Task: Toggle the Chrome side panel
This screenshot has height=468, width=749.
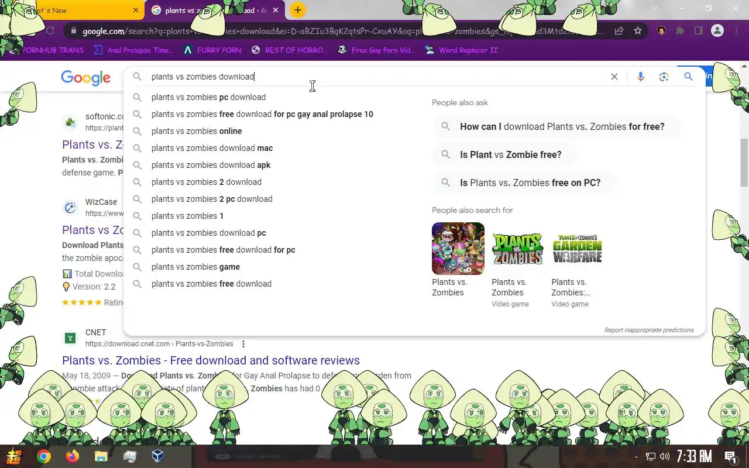Action: tap(699, 31)
